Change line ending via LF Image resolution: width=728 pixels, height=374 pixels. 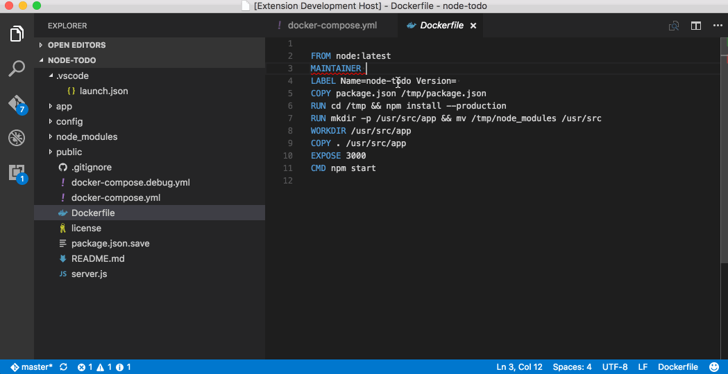(x=643, y=367)
